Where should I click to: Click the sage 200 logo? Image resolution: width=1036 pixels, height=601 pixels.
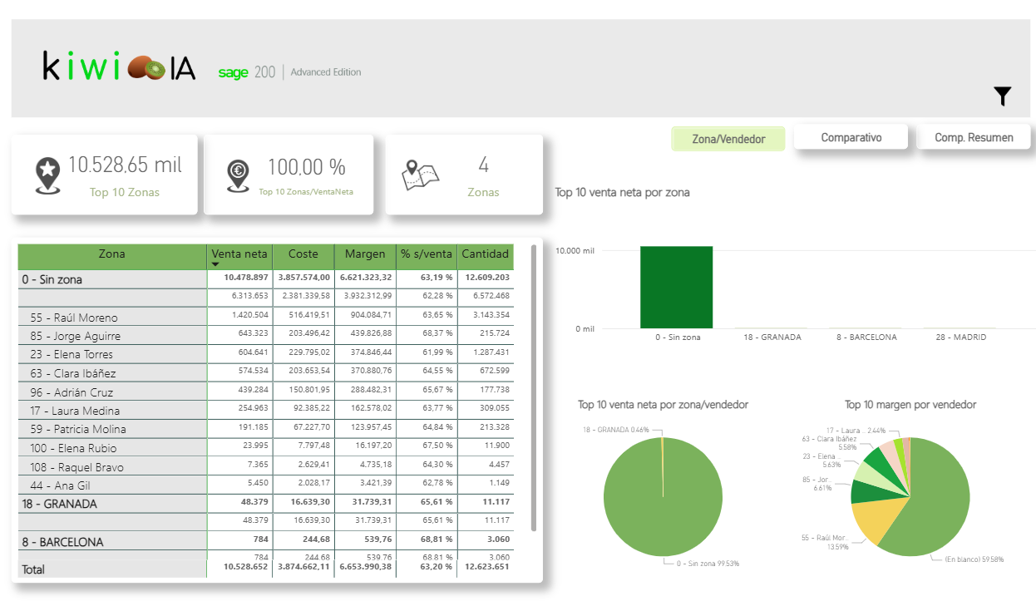246,72
